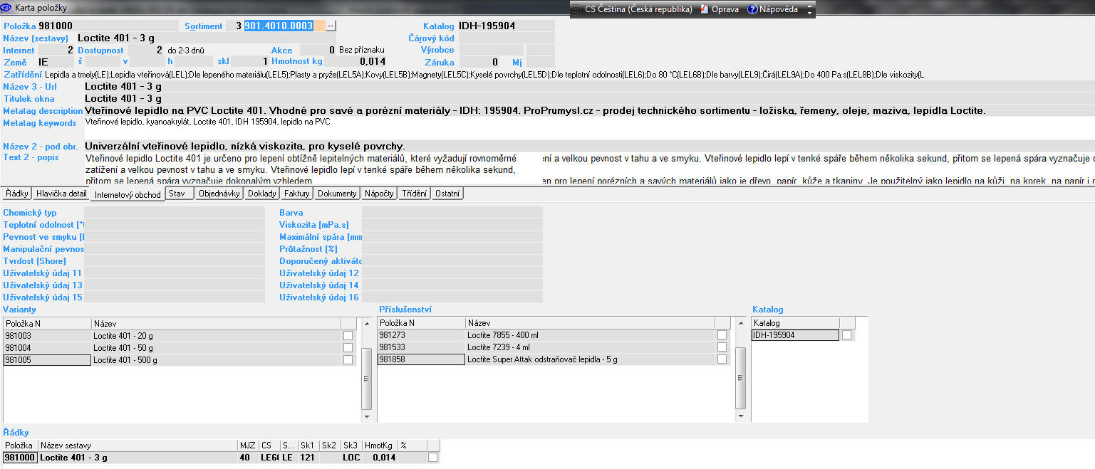Open the Faktury tab

click(297, 194)
